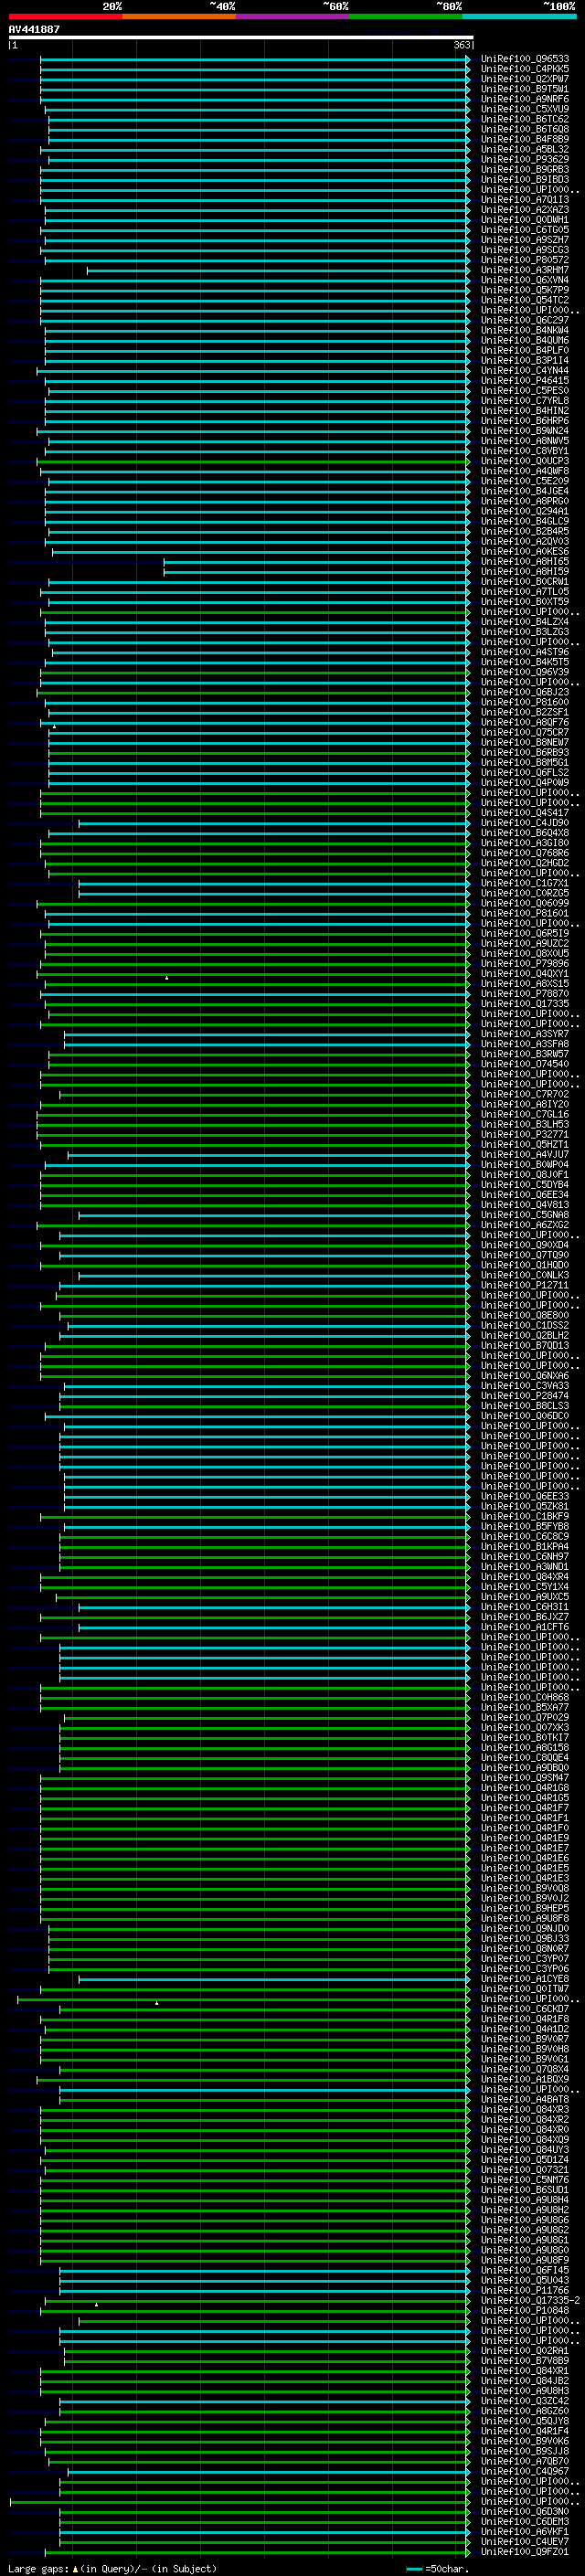The width and height of the screenshot is (585, 2576).
Task: Select the UniRef100_A2XAZ3 label
Action: (525, 210)
